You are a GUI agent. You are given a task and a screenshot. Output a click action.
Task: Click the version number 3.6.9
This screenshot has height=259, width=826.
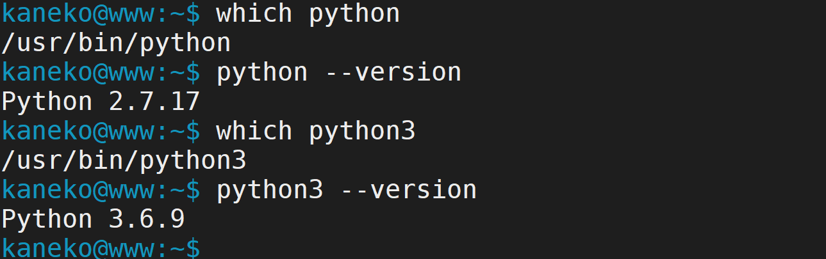click(x=147, y=219)
